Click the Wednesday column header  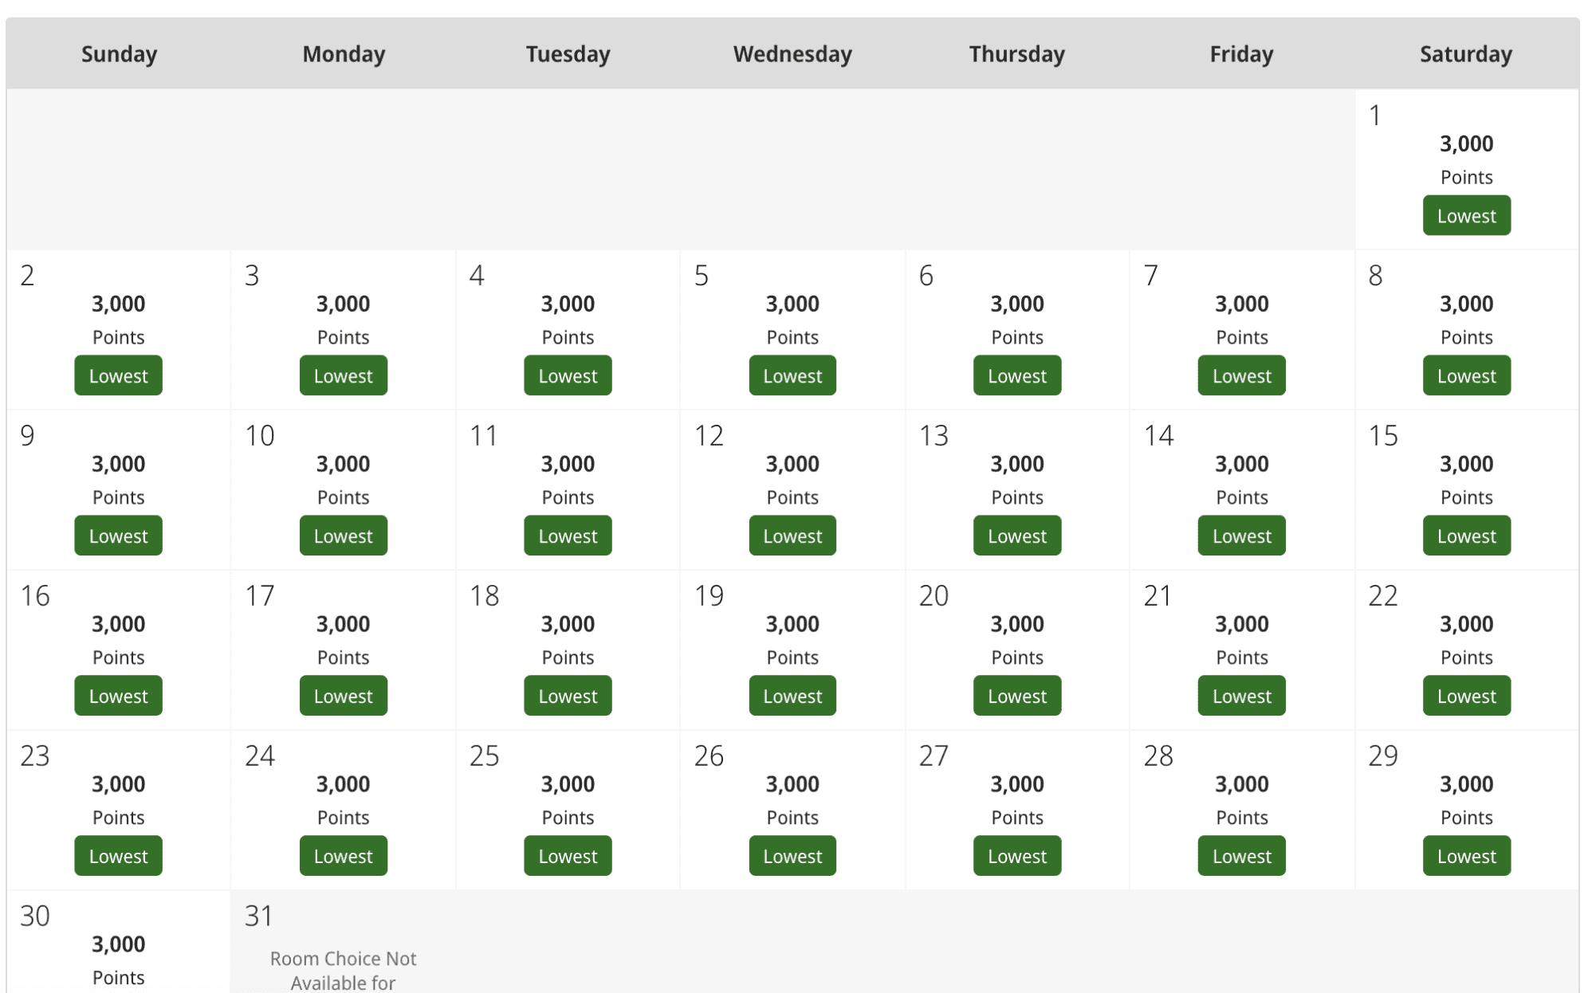(792, 53)
